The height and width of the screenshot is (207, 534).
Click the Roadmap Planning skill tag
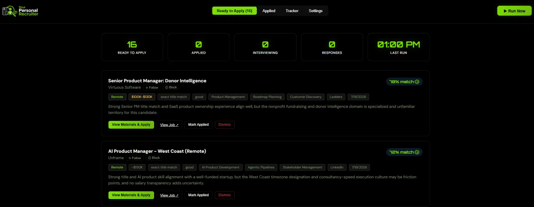[267, 97]
